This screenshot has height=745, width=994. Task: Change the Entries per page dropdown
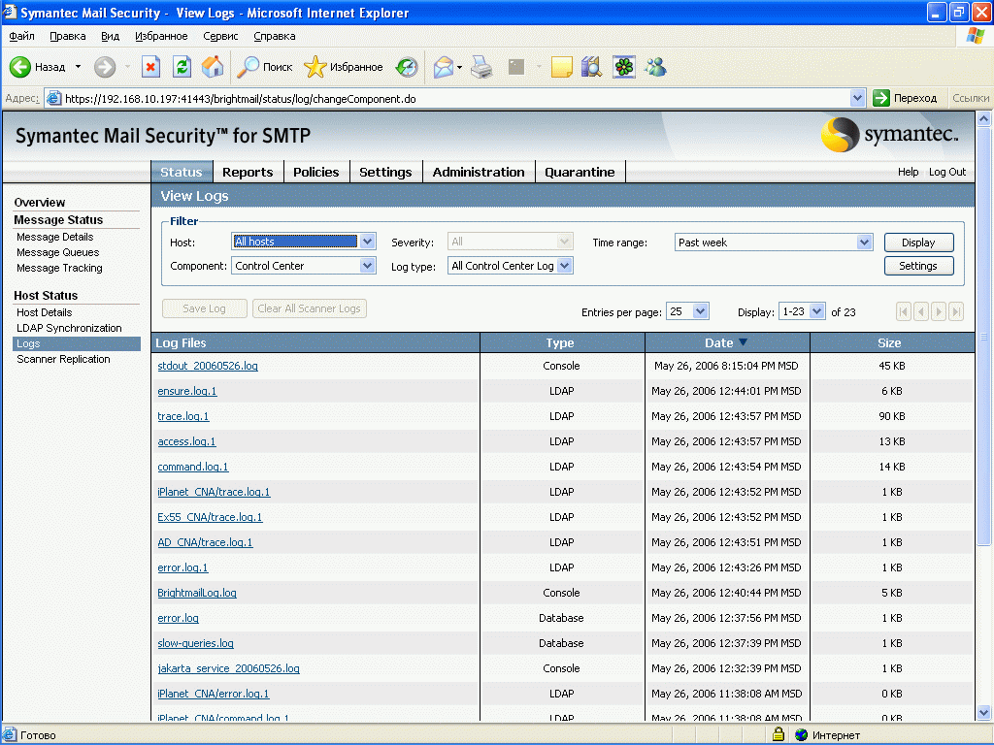coord(701,311)
